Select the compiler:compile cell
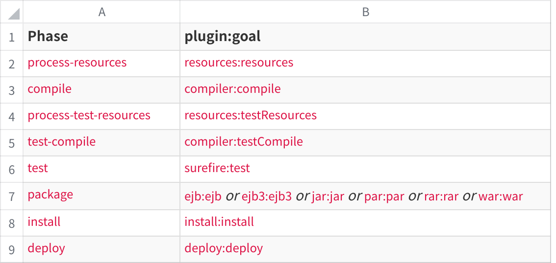556x263 pixels. pyautogui.click(x=365, y=90)
